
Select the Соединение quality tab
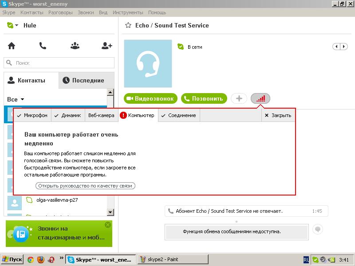179,115
